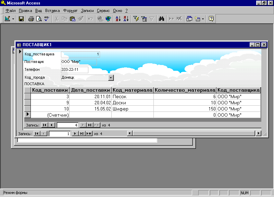
Task: Open the Правка menu
Action: (x=25, y=11)
